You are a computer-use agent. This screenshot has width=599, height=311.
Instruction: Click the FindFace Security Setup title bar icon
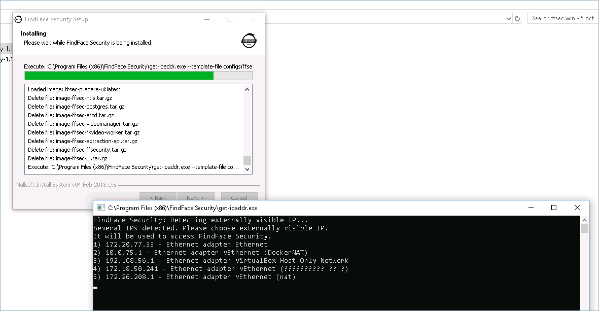(x=18, y=19)
